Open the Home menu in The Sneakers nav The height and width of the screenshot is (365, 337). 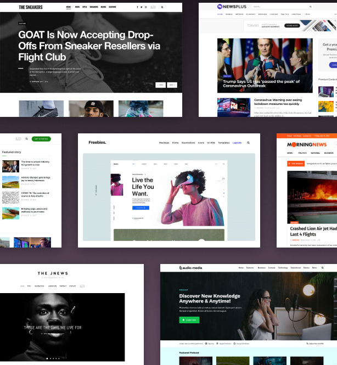(69, 7)
